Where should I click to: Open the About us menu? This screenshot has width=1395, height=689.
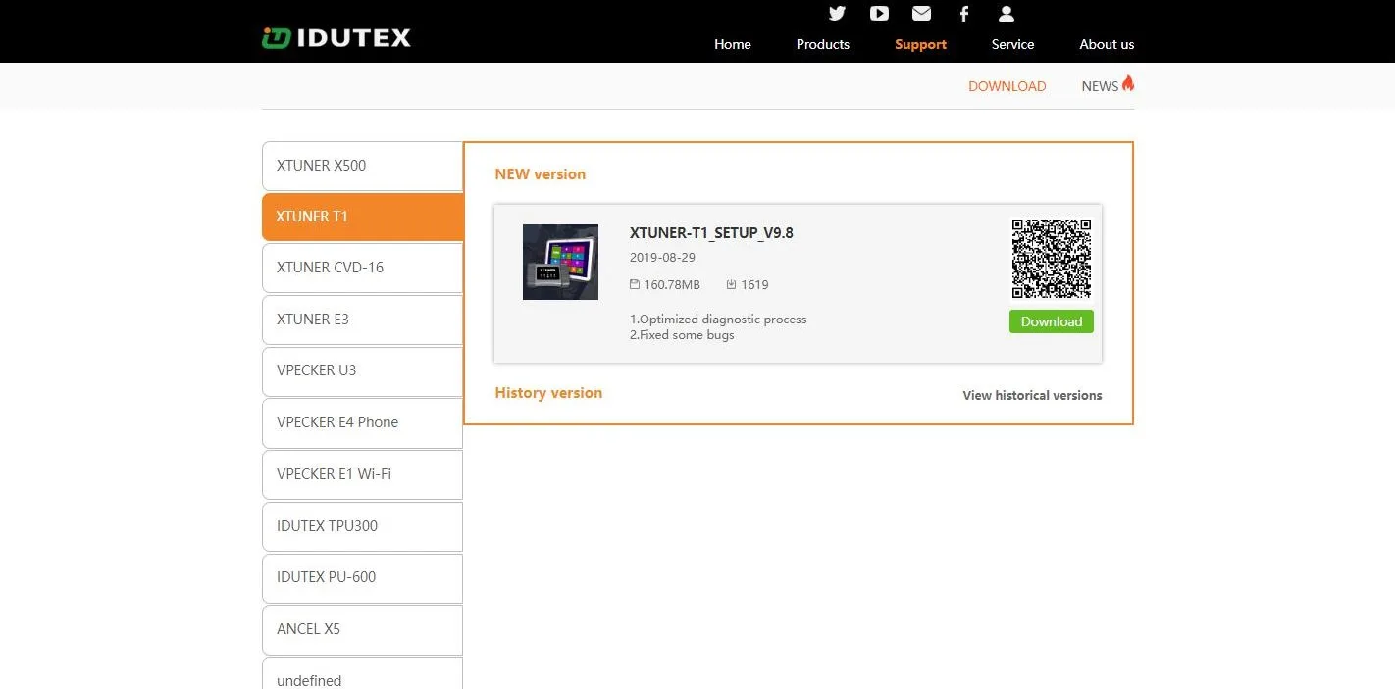[x=1107, y=44]
